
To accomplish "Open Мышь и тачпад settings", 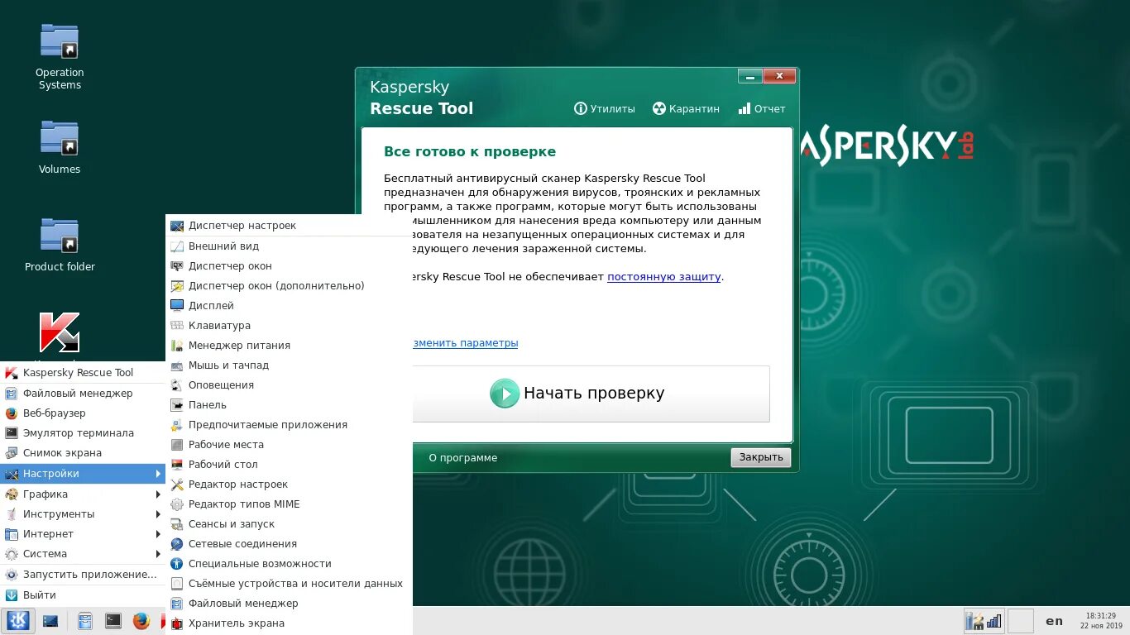I will 289,365.
